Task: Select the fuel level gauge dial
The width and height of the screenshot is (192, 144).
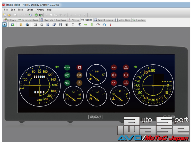Action: [97, 96]
